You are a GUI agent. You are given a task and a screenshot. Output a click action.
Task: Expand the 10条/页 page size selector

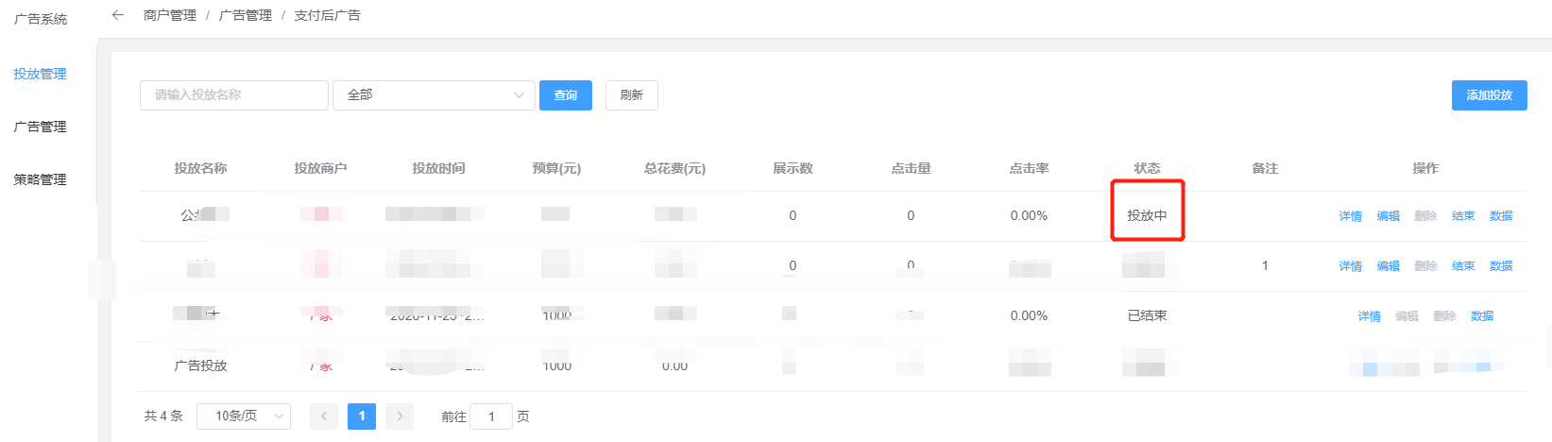pos(244,416)
